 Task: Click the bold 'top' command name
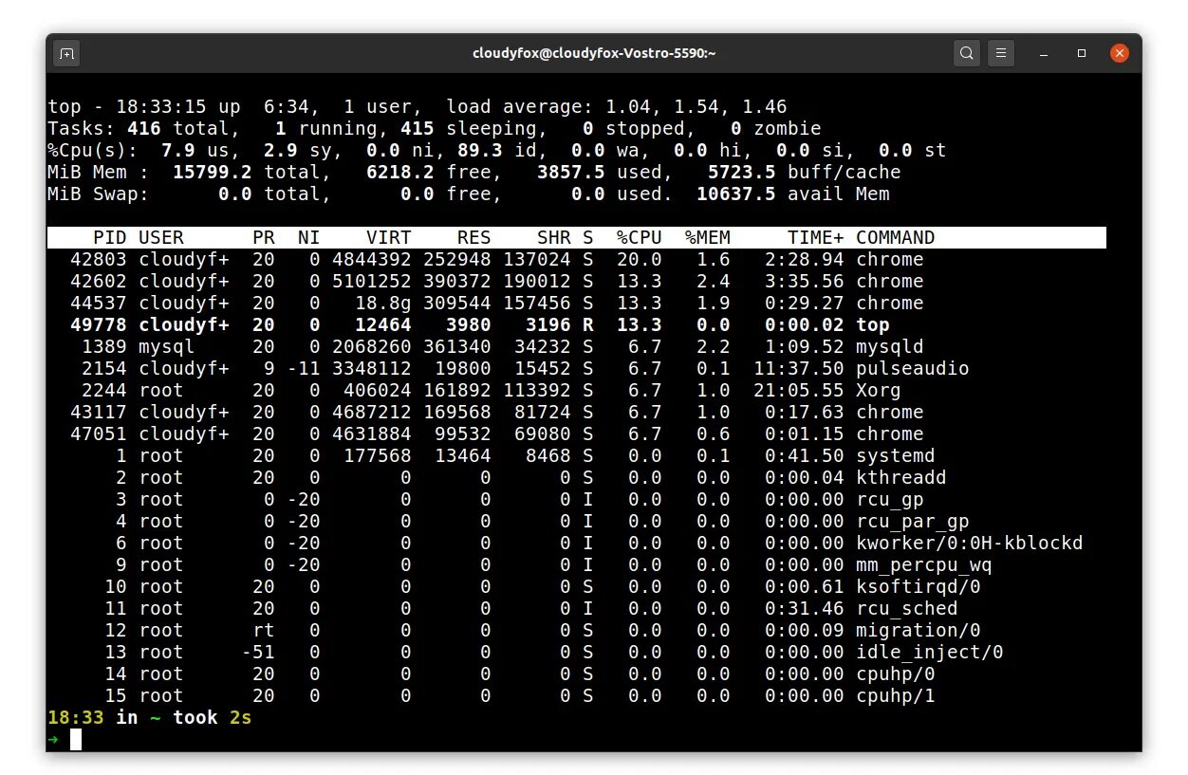click(x=873, y=324)
